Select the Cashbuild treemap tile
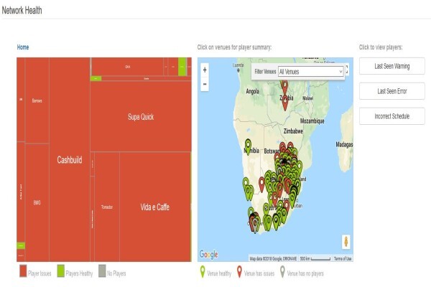 70,159
